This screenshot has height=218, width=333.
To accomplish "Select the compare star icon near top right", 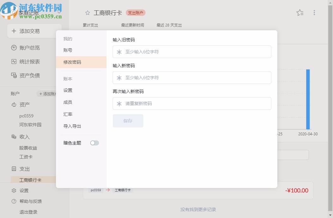I will [x=299, y=13].
